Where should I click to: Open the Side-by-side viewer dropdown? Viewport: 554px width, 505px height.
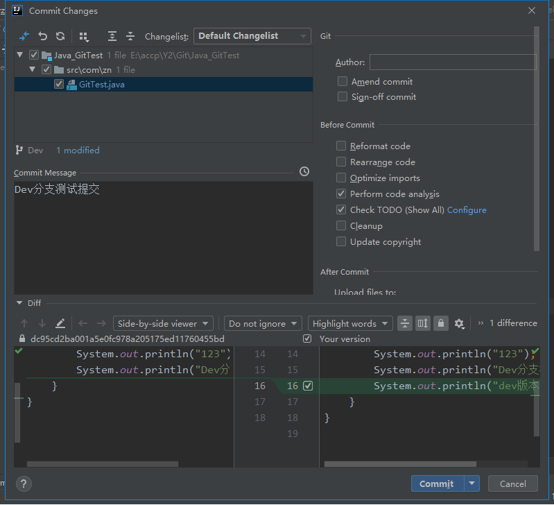[163, 323]
